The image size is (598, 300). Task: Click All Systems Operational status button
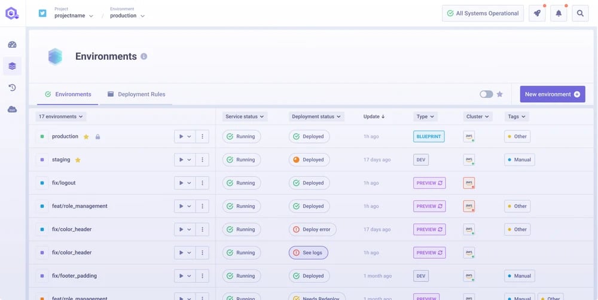pyautogui.click(x=483, y=13)
